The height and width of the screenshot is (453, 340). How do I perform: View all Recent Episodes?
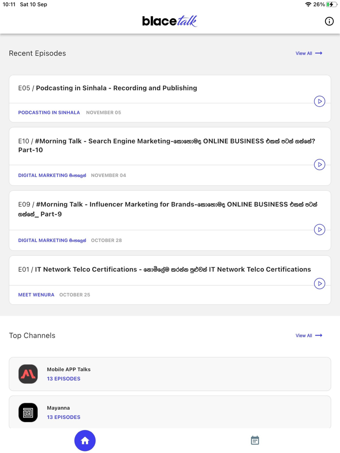click(x=308, y=53)
